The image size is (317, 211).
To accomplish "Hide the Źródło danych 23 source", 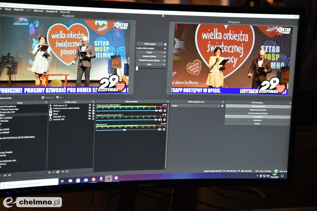I will pos(90,105).
